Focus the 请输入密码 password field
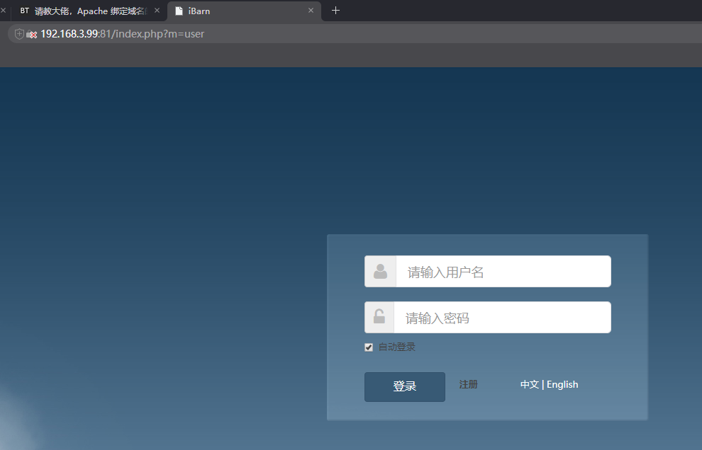The height and width of the screenshot is (450, 702). pos(502,317)
